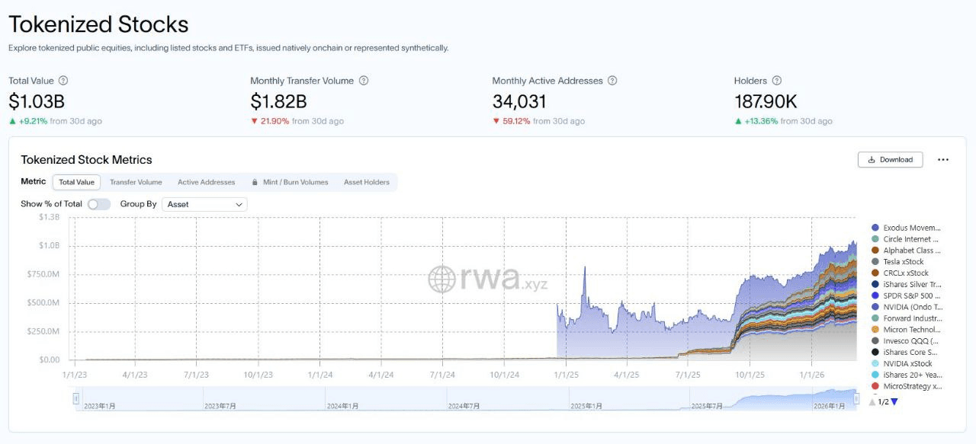Click the Download button

[890, 160]
